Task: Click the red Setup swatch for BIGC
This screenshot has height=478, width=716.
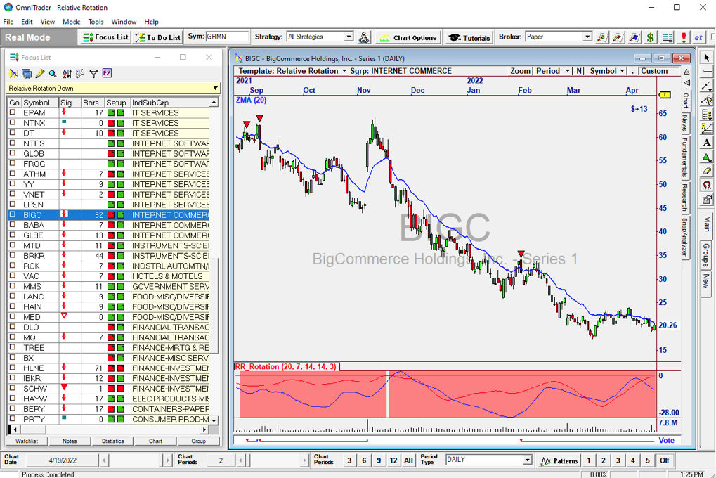Action: (110, 215)
